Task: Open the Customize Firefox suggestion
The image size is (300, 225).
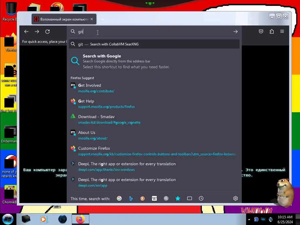Action: point(154,151)
